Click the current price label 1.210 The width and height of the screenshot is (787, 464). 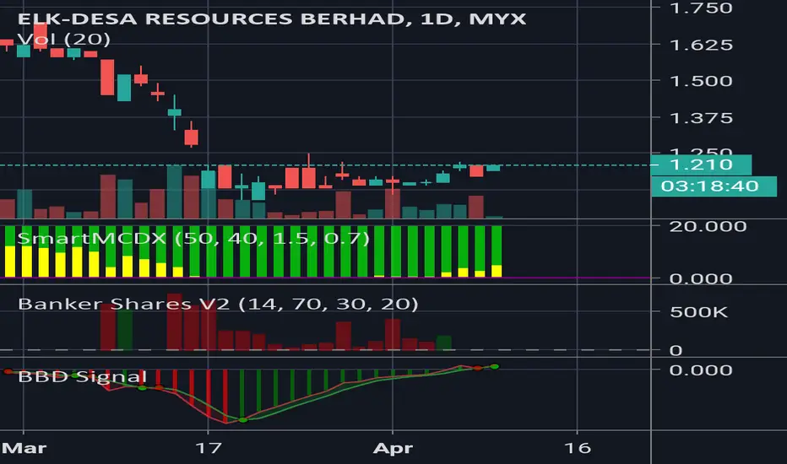701,165
